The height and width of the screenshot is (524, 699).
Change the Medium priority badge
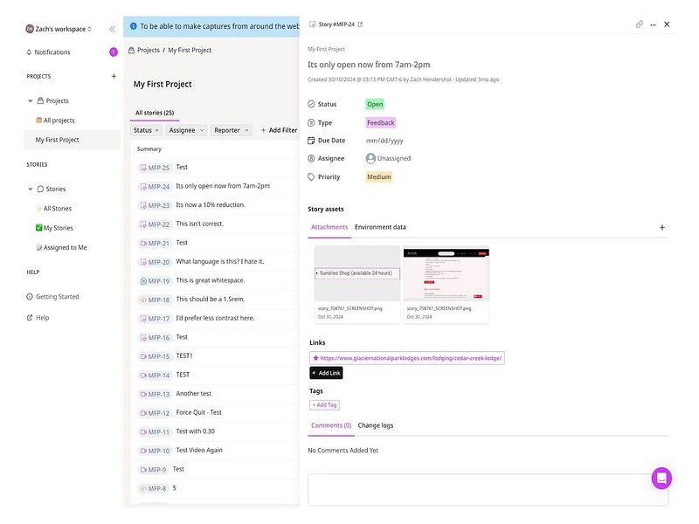pos(379,177)
